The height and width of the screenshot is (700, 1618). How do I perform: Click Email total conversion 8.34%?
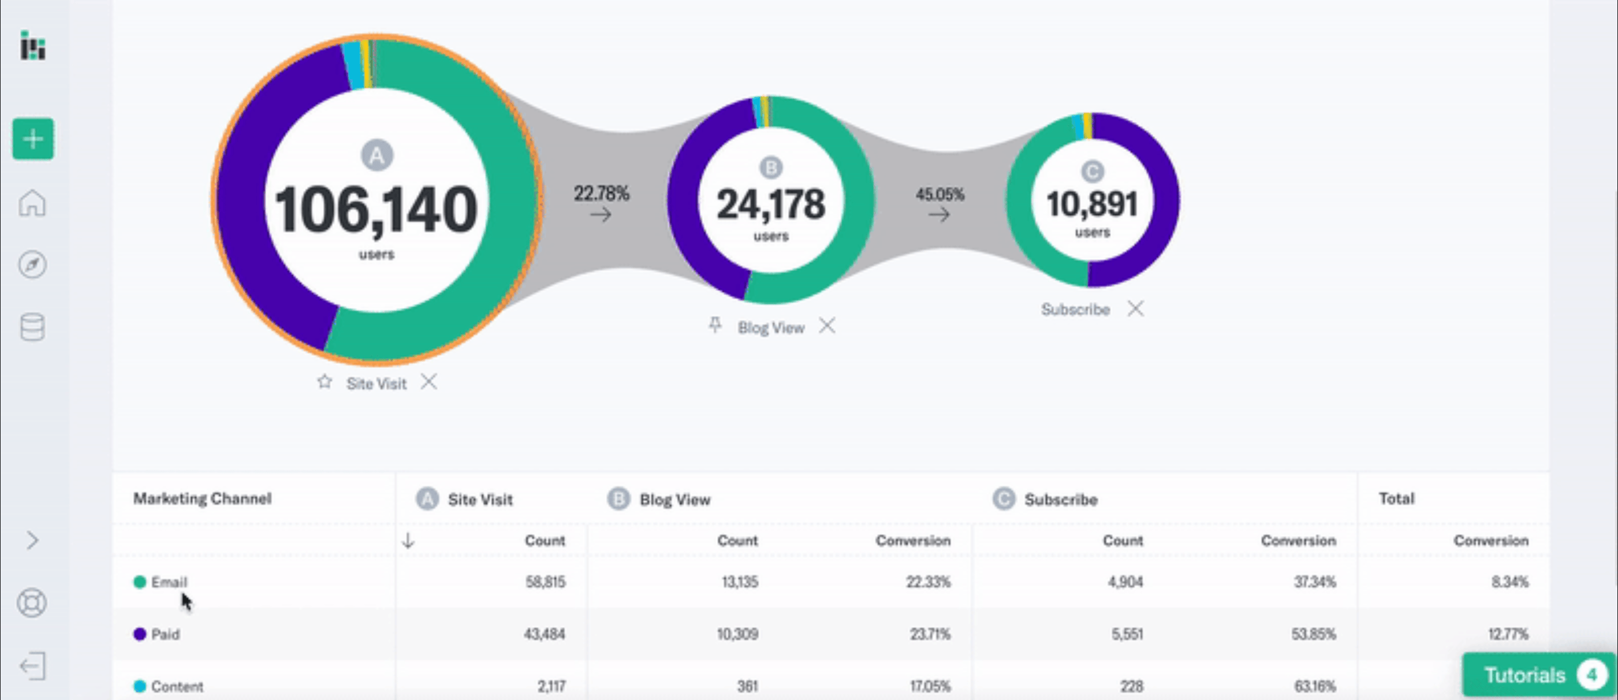[x=1510, y=582]
